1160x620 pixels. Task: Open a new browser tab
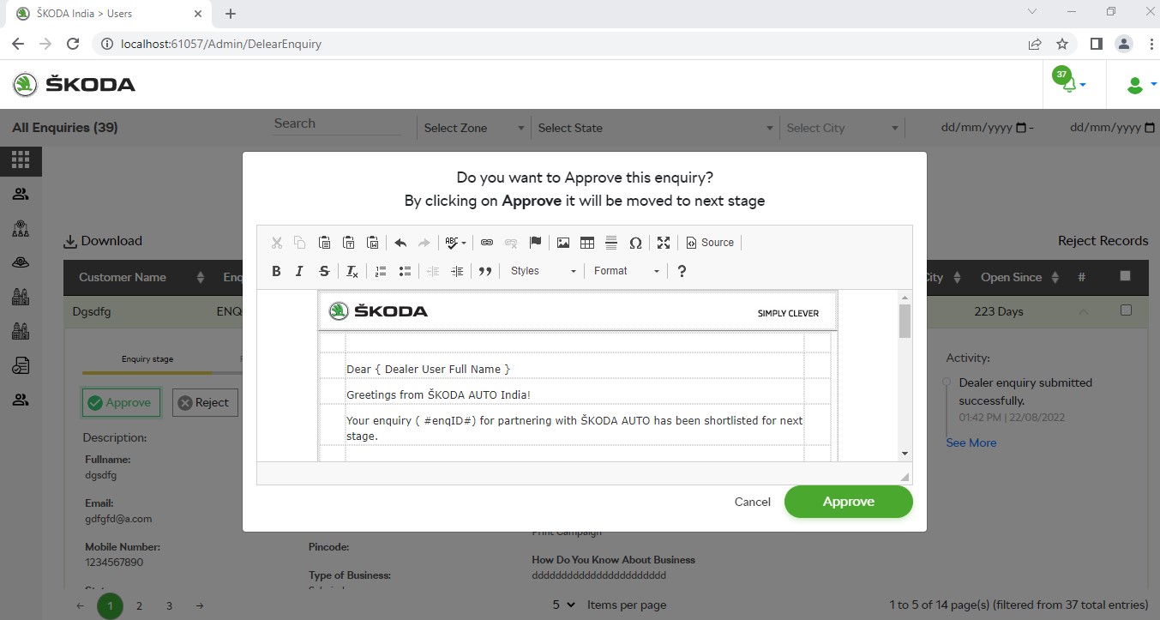231,14
